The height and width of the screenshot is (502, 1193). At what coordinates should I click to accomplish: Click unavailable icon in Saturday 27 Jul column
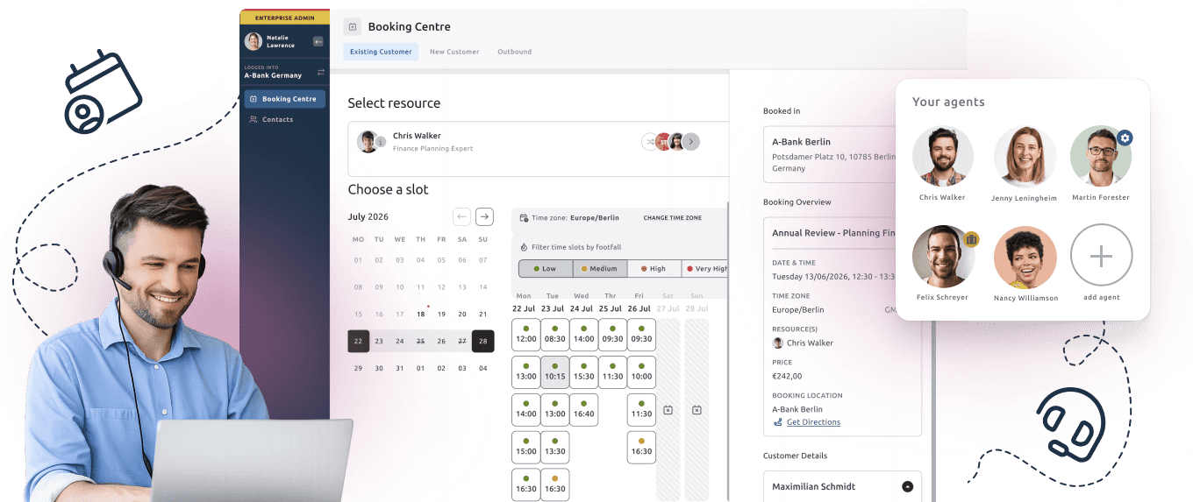click(x=668, y=410)
